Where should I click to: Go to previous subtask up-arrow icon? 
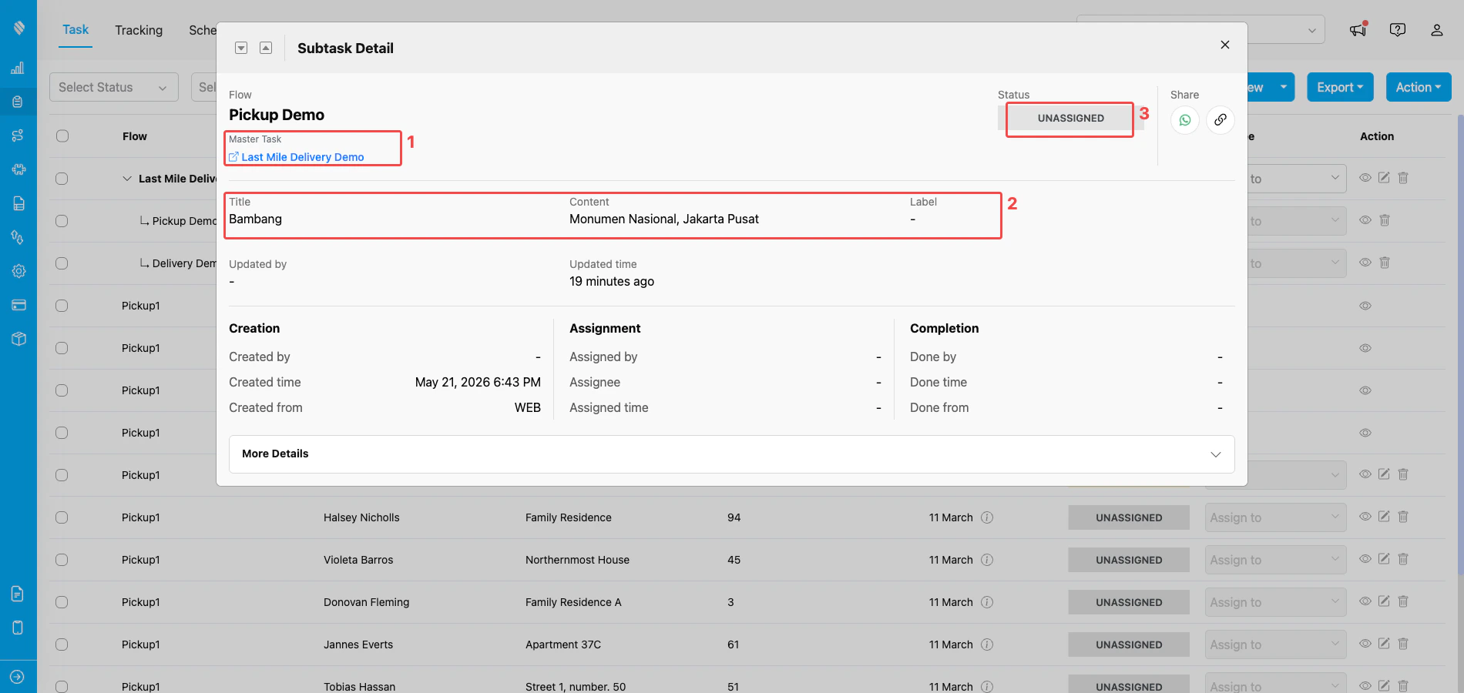(266, 48)
